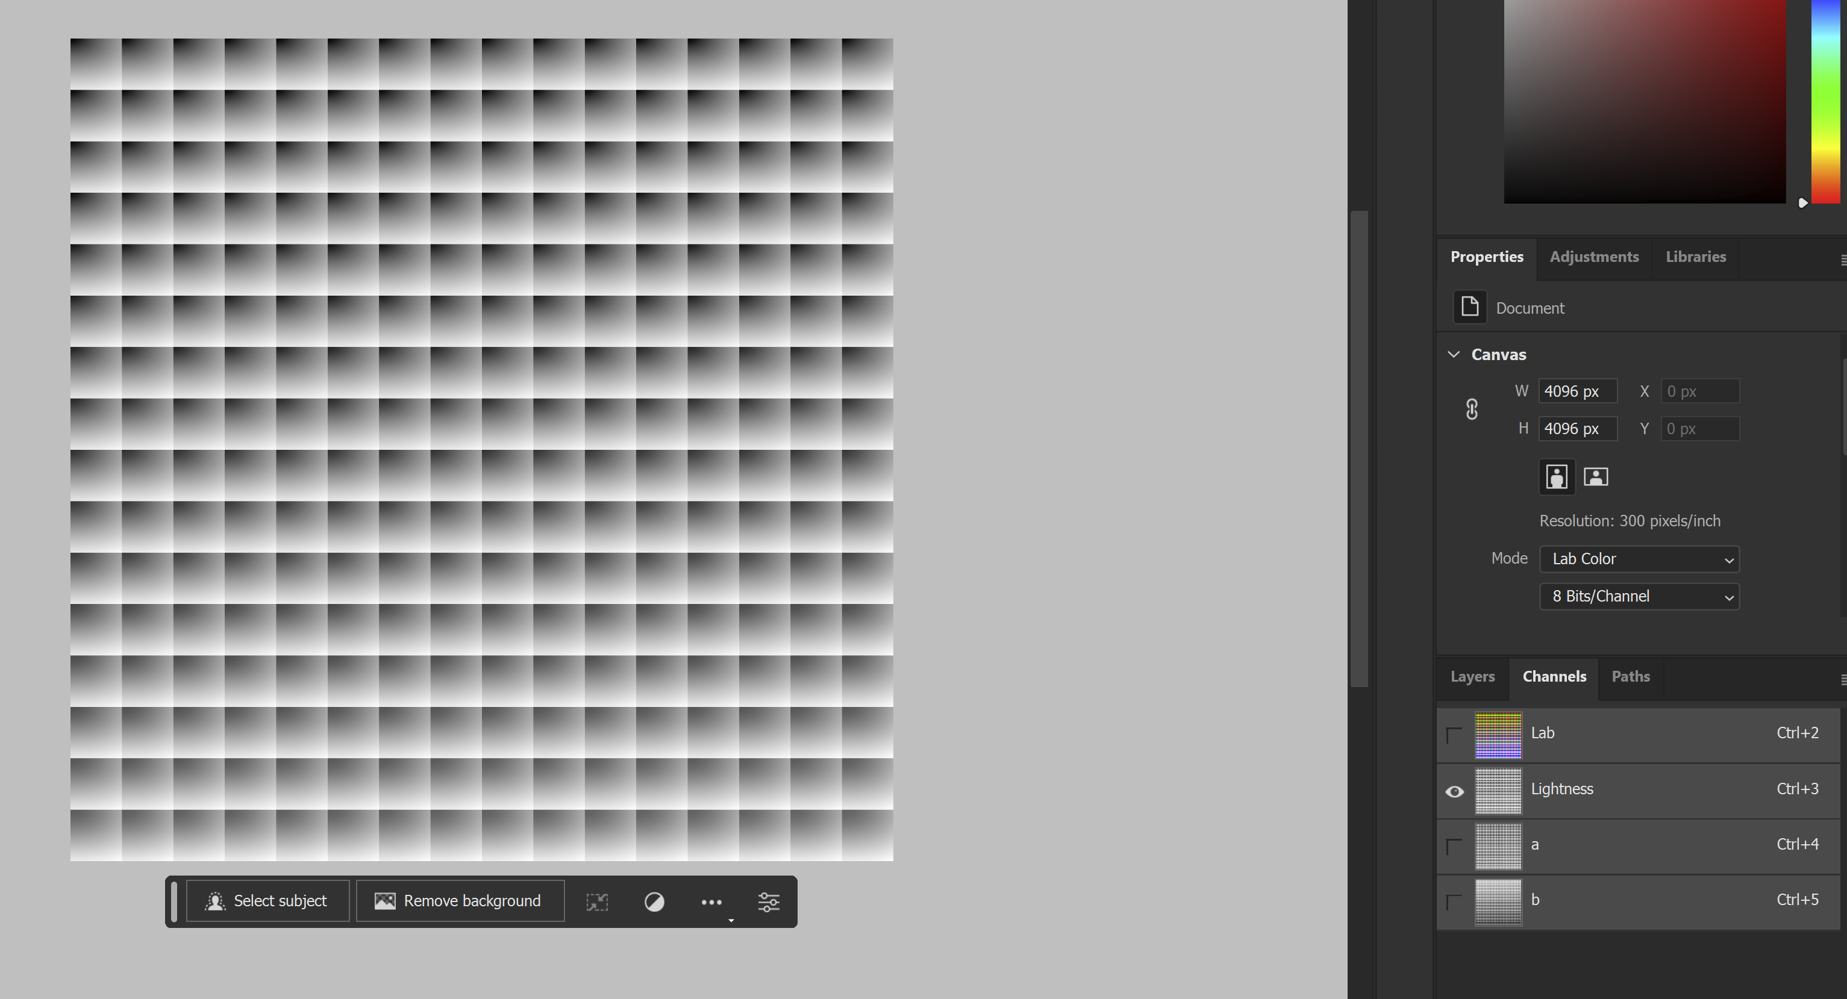The image size is (1847, 999).
Task: Open the Lab Color mode dropdown
Action: (x=1639, y=559)
